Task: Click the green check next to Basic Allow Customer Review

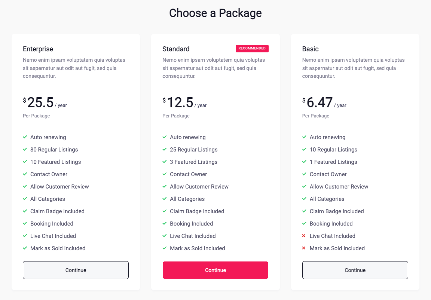Action: point(305,186)
